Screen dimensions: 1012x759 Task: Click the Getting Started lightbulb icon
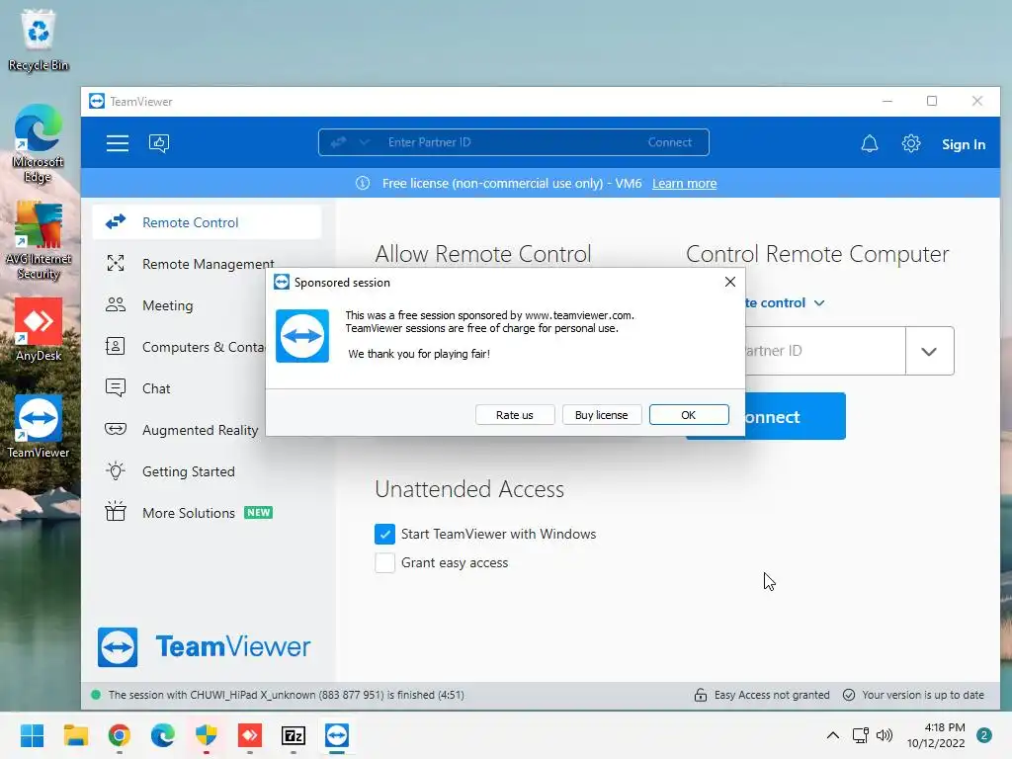coord(116,470)
